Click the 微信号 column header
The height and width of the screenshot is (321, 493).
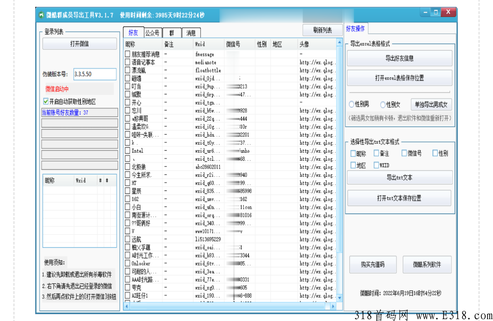[x=240, y=44]
